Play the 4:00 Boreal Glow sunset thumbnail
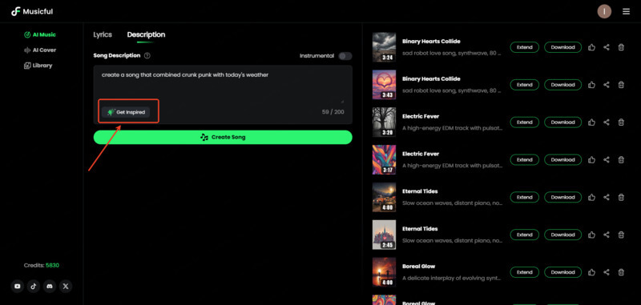The height and width of the screenshot is (305, 641). 384,272
